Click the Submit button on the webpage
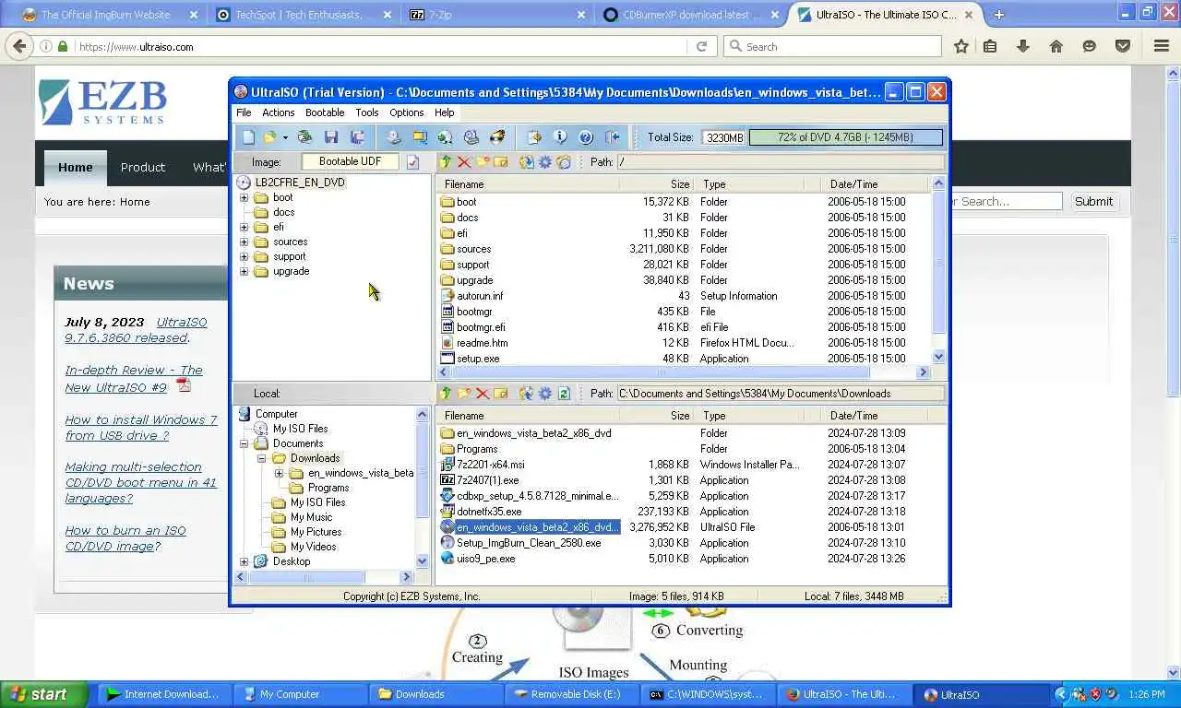The height and width of the screenshot is (708, 1181). pyautogui.click(x=1093, y=201)
